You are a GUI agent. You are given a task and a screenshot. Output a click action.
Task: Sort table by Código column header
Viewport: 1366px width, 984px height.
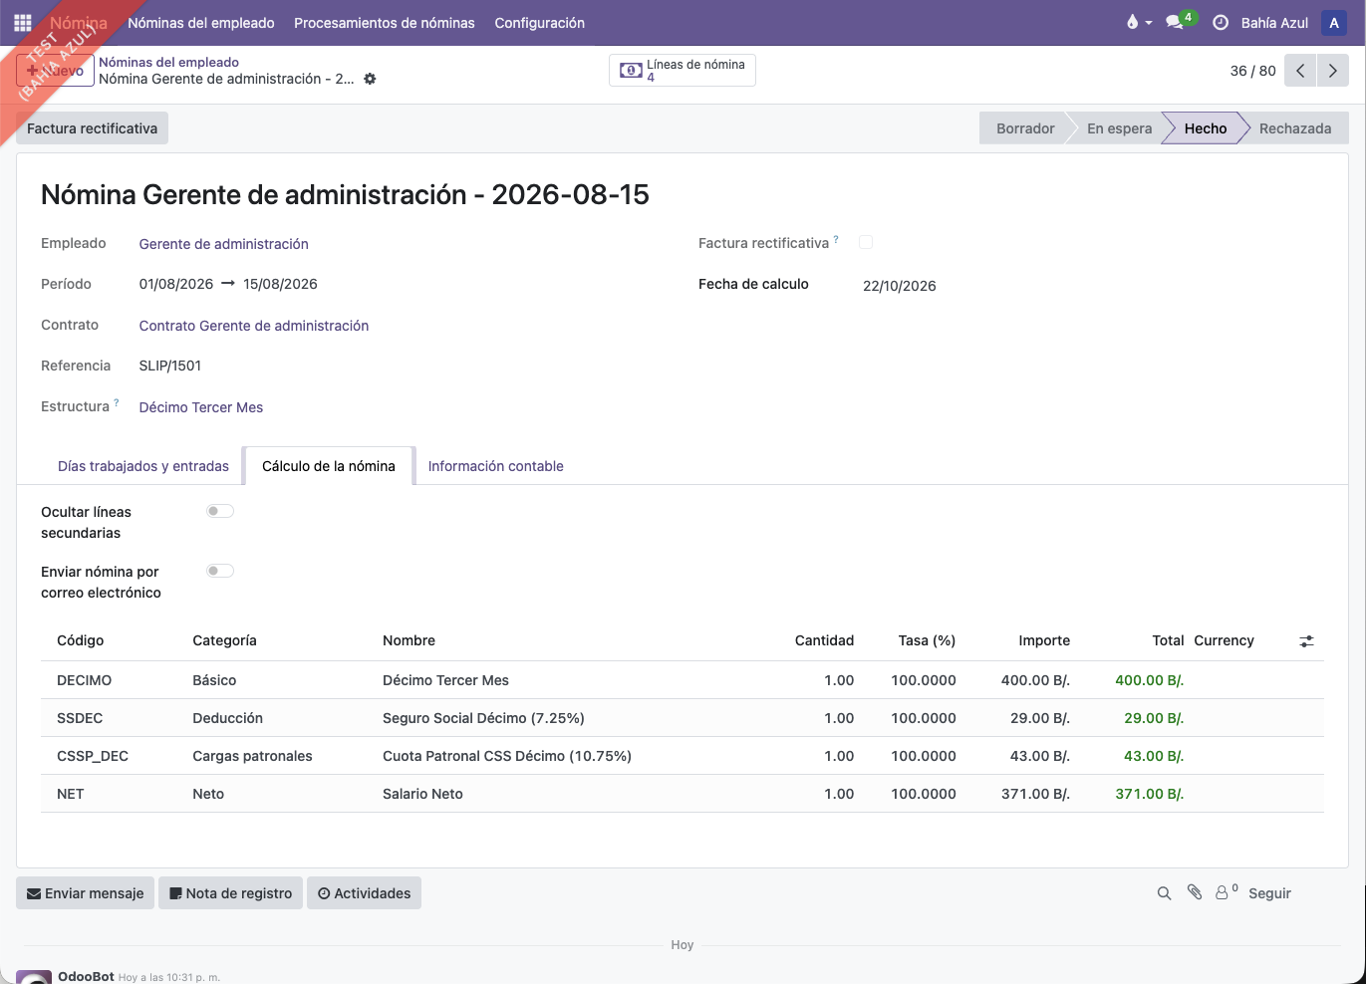point(81,640)
